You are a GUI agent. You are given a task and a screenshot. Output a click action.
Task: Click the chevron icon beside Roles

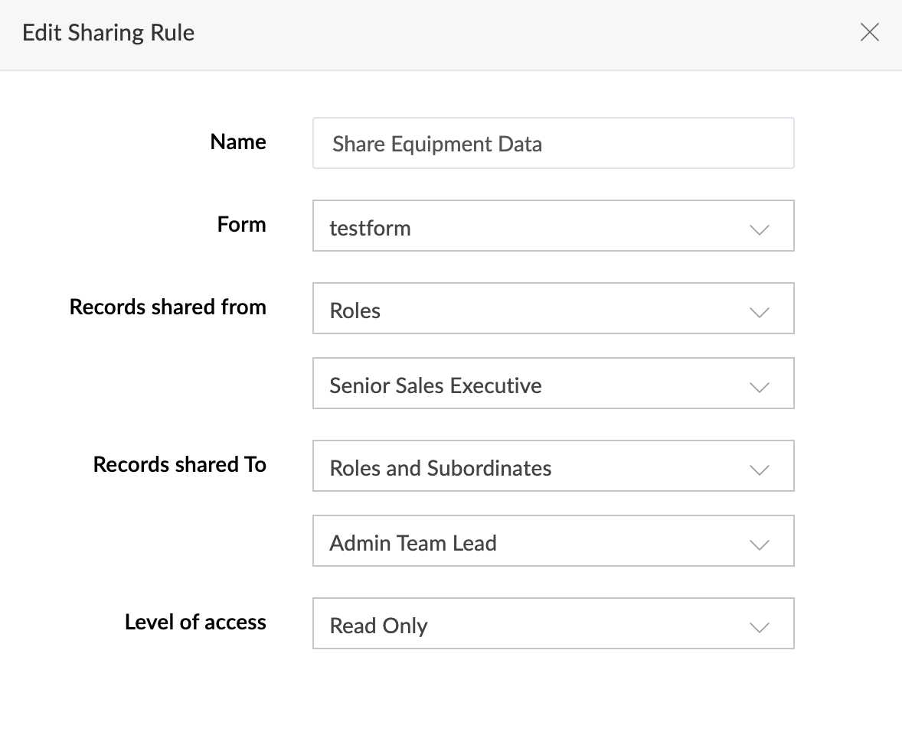(x=759, y=311)
